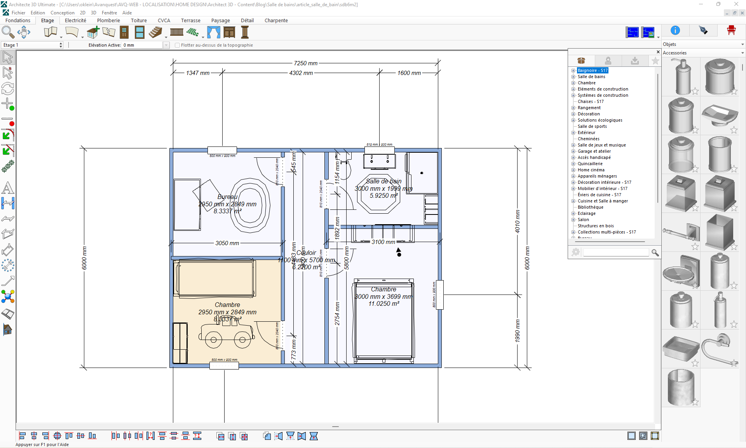
Task: Pick the railing tool icon
Action: (177, 32)
